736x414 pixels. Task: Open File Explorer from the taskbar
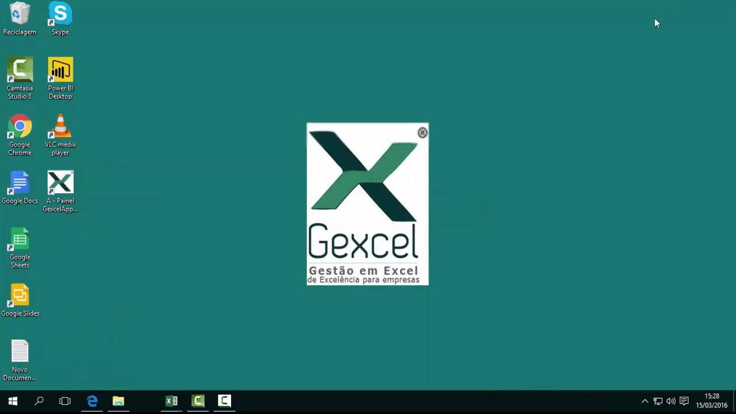click(x=118, y=401)
